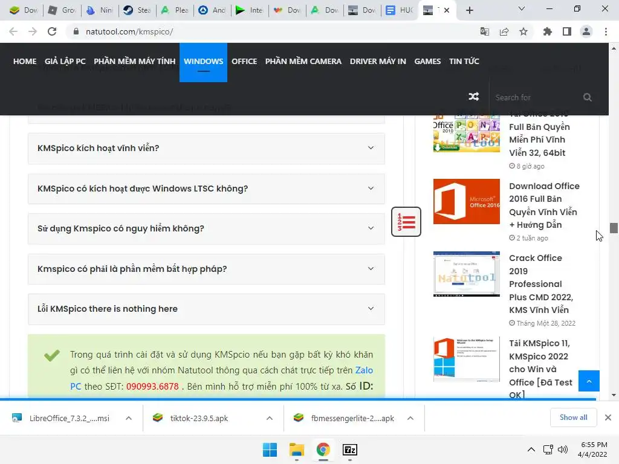Toggle the browser side panel icon

(567, 31)
